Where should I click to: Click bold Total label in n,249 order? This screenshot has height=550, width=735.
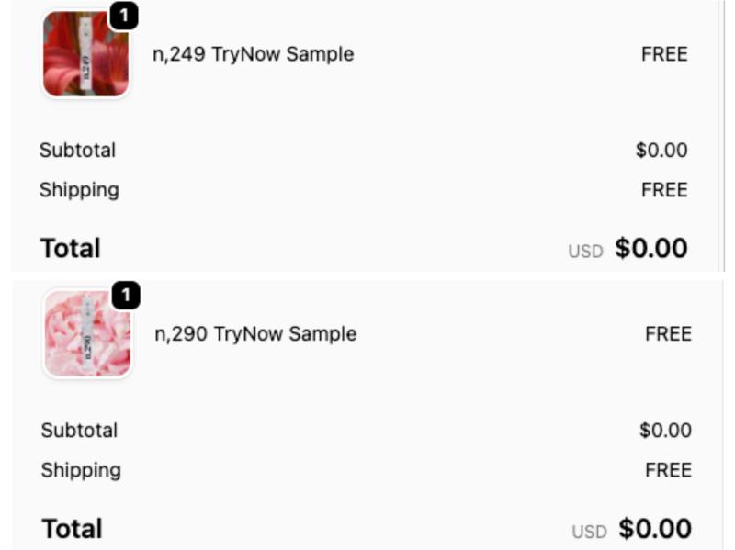[x=70, y=248]
